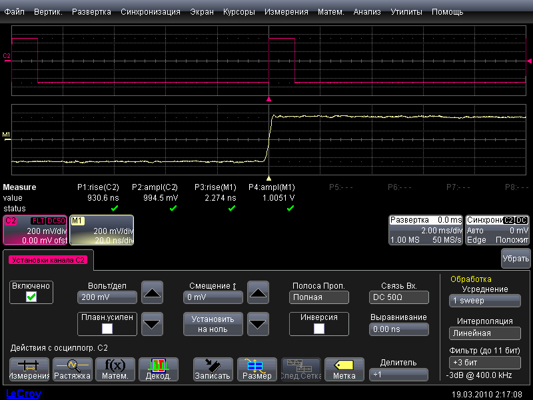Open the Связь Вх. DC 50Ω selector
The width and height of the screenshot is (533, 400).
[x=399, y=297]
